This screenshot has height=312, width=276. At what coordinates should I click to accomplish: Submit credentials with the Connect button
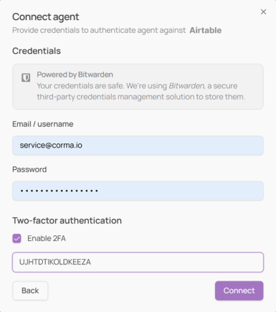[239, 290]
